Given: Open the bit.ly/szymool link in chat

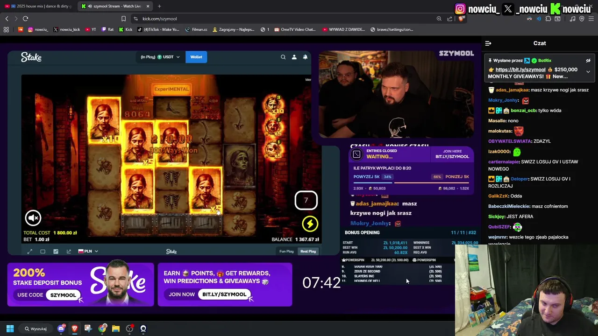Looking at the screenshot, I should coord(520,70).
